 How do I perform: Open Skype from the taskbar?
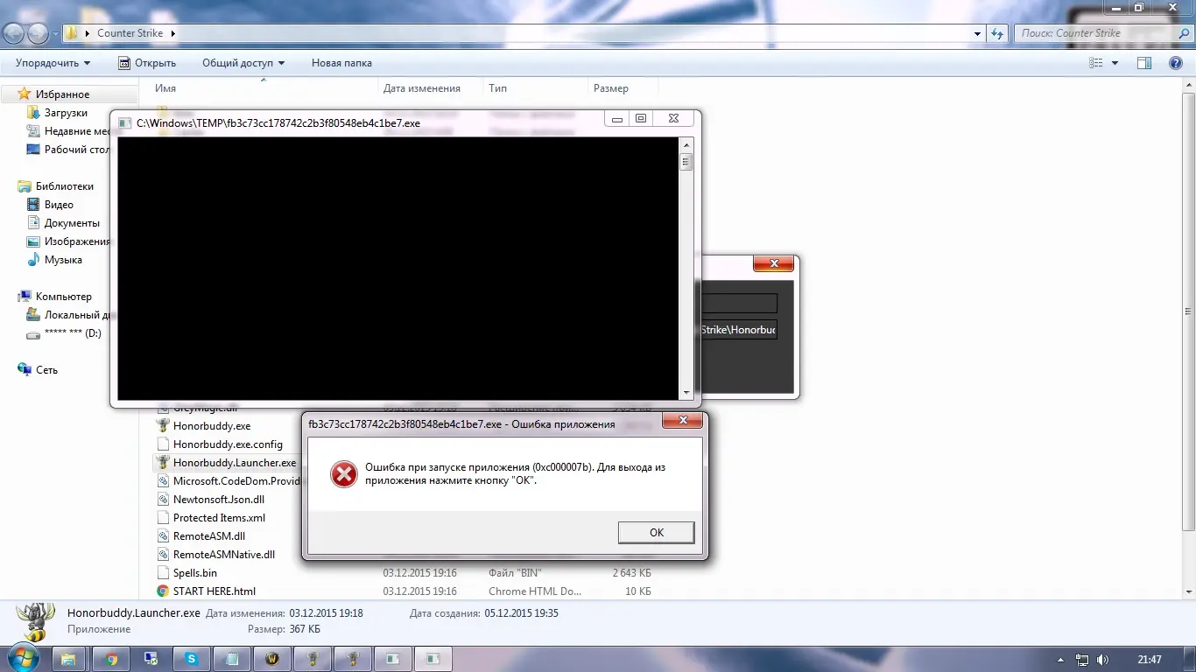coord(191,659)
